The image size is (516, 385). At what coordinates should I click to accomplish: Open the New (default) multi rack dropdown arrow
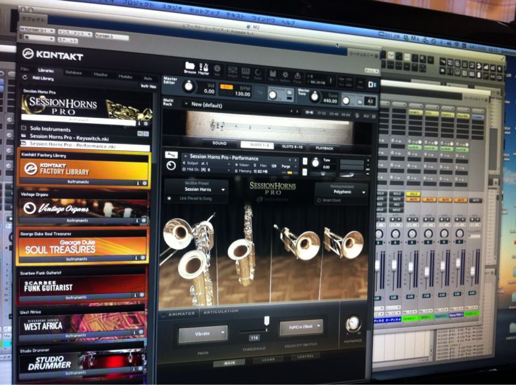pyautogui.click(x=186, y=104)
